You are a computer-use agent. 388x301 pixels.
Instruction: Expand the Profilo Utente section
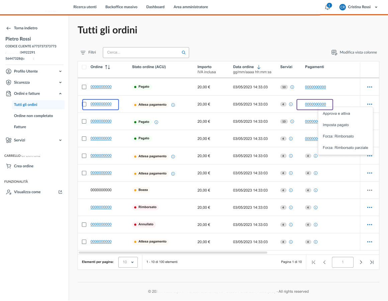point(60,71)
